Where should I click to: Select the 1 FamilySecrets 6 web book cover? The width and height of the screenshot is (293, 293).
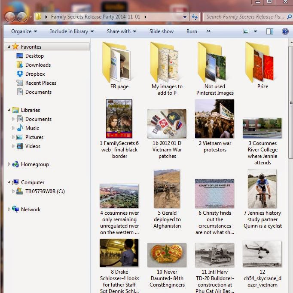click(x=119, y=119)
